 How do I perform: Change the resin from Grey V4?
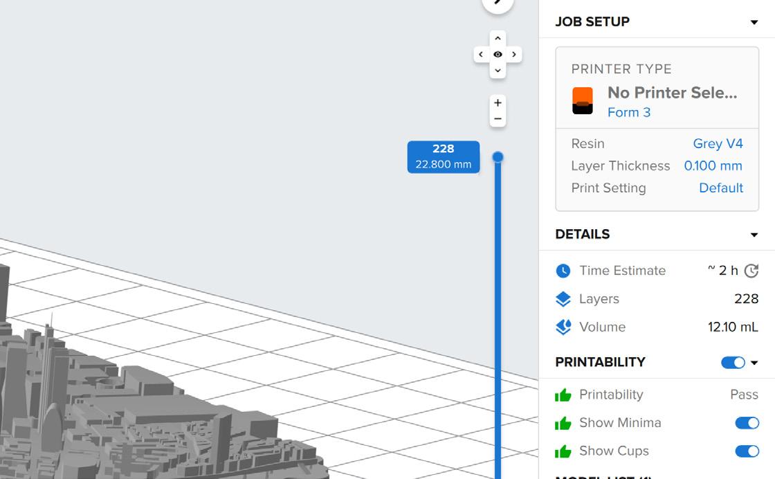[718, 143]
